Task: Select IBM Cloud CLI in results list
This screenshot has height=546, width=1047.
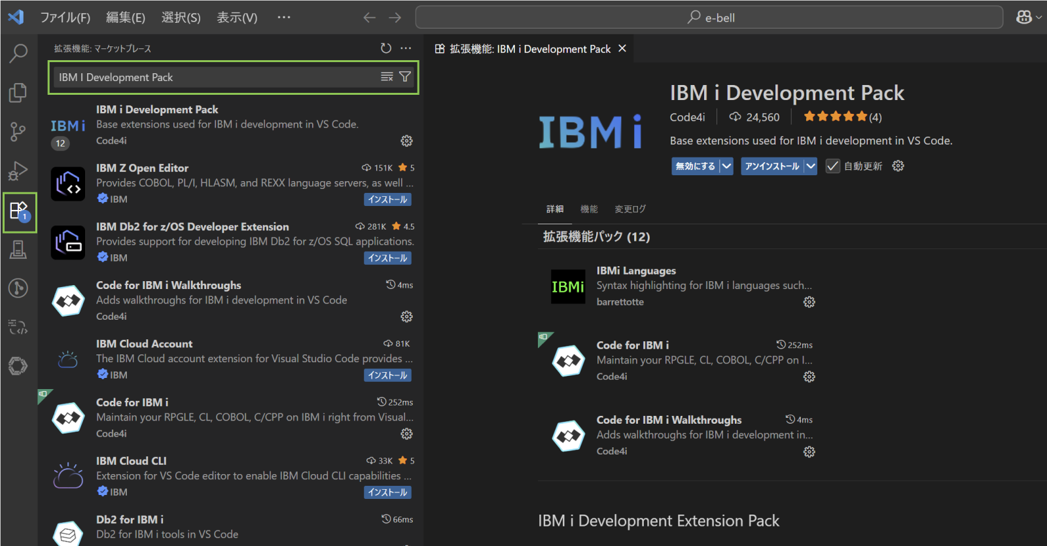Action: 229,476
